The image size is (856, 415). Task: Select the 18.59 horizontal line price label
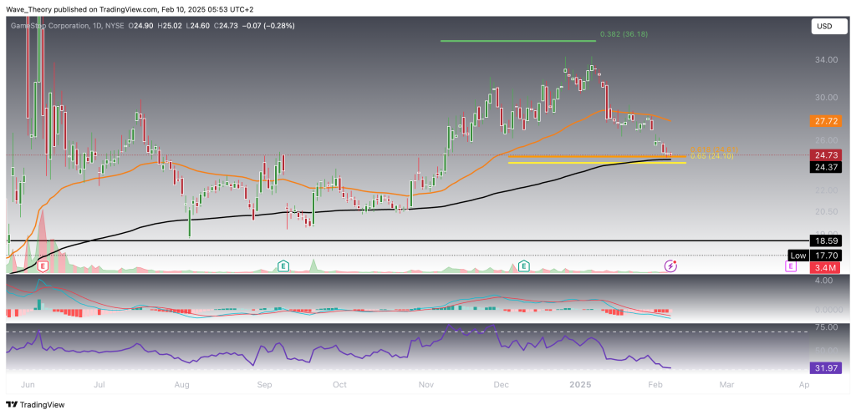point(825,240)
